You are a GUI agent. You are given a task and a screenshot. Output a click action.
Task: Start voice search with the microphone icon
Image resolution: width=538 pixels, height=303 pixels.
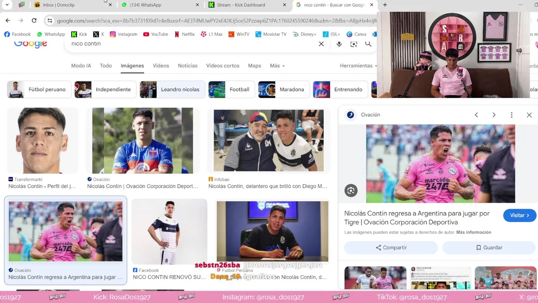click(339, 44)
